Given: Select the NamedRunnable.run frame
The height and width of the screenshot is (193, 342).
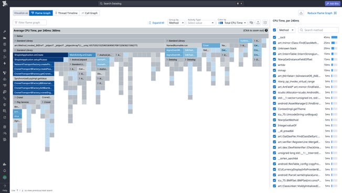Looking at the screenshot, I should [183, 45].
